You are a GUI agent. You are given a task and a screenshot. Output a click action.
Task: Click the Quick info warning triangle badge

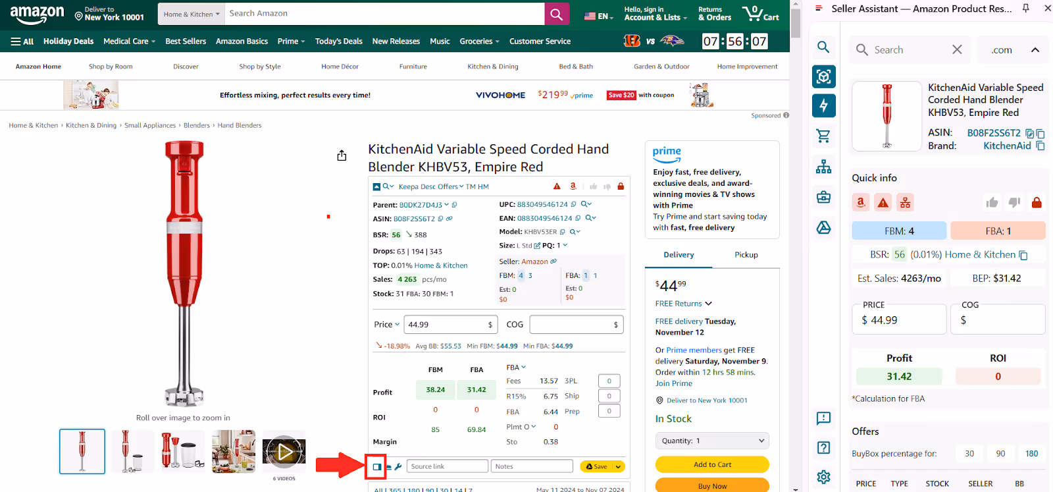(x=883, y=202)
